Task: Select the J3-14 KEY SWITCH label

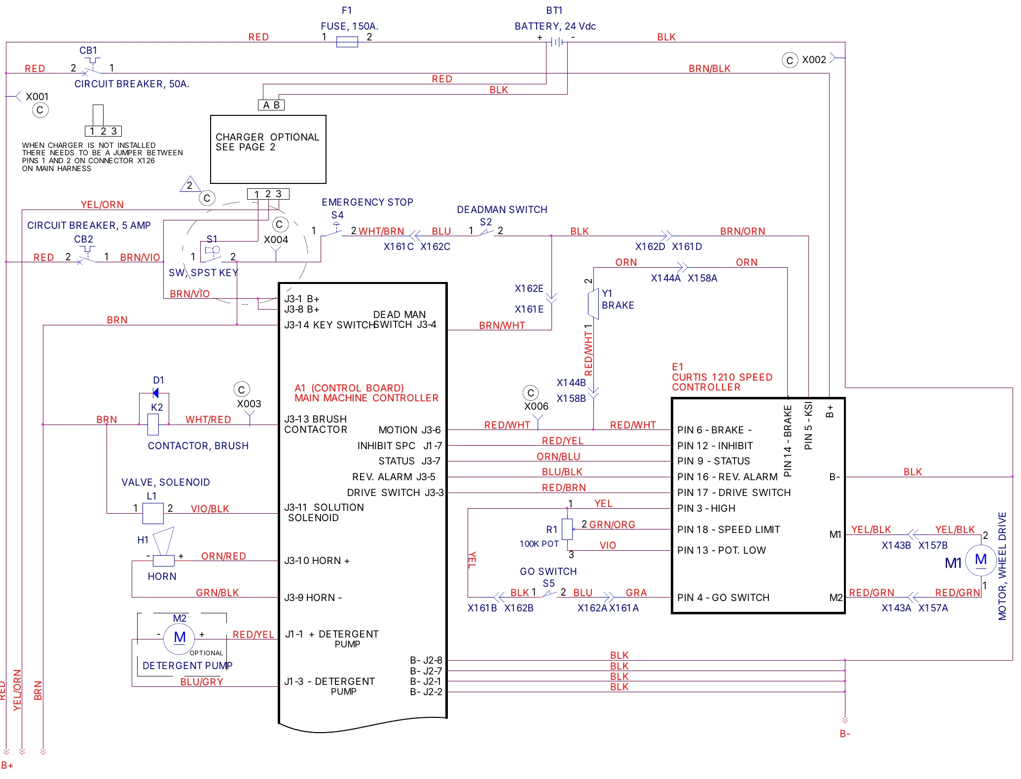Action: click(x=329, y=325)
